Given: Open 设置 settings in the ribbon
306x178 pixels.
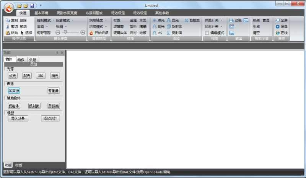Looking at the screenshot, I should tap(278, 27).
